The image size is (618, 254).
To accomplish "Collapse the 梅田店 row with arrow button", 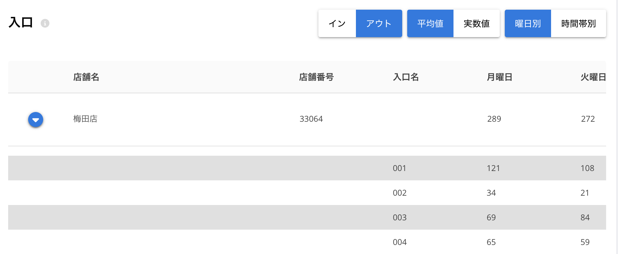I will (x=36, y=120).
